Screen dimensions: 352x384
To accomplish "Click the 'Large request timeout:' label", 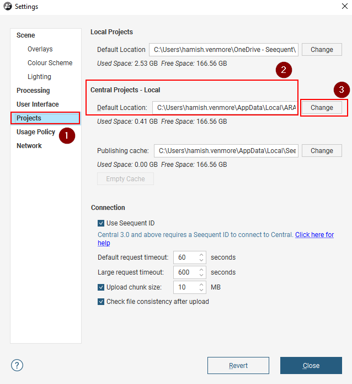I will coord(131,272).
